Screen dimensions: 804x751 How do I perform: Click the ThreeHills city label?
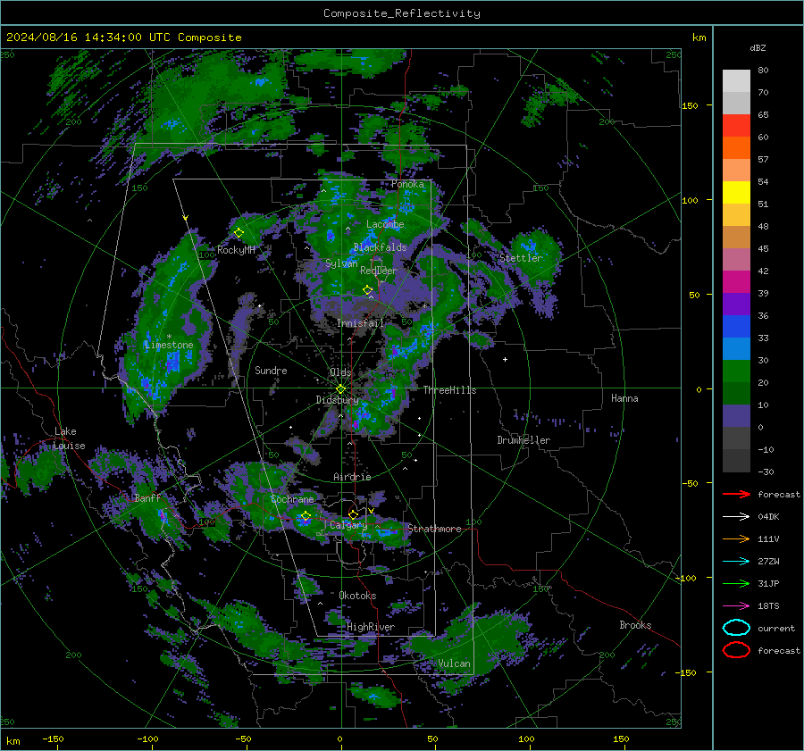(x=449, y=390)
